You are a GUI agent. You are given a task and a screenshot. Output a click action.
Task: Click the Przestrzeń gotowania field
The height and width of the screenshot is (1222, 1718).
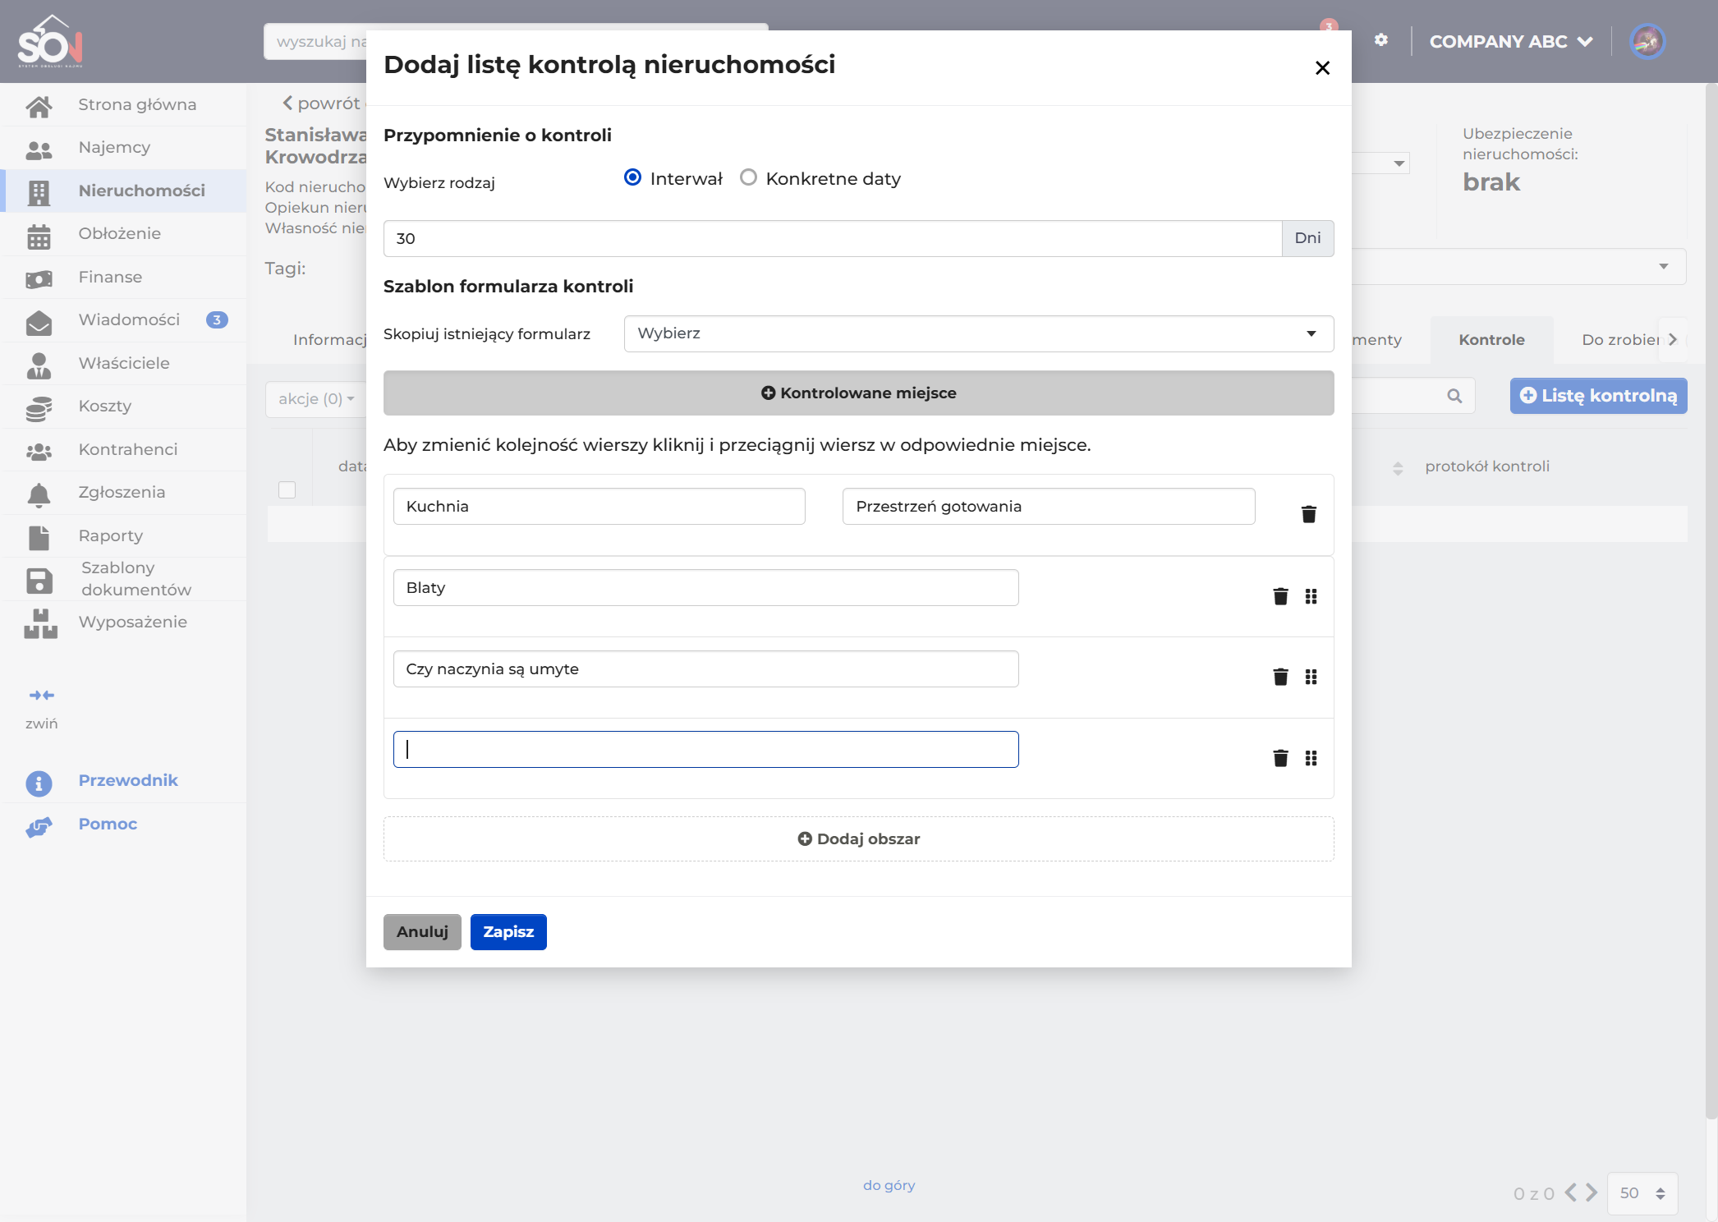point(1049,507)
